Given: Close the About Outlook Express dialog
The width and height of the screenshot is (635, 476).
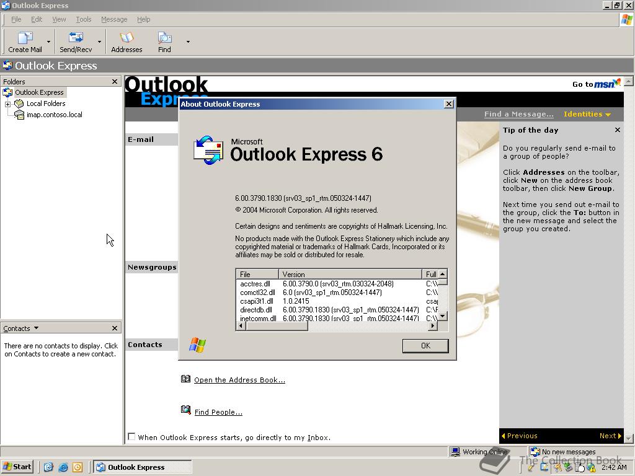Looking at the screenshot, I should (449, 104).
